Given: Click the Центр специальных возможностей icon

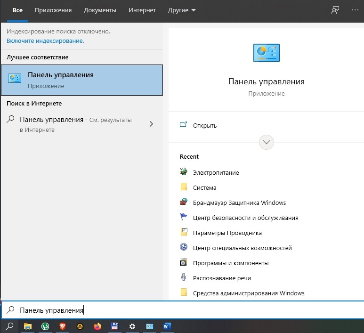Looking at the screenshot, I should 184,247.
